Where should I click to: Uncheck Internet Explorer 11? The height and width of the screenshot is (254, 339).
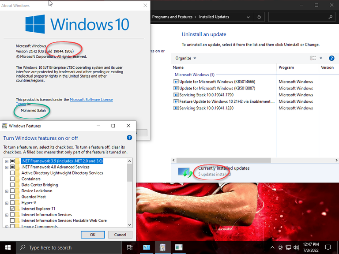[12, 209]
